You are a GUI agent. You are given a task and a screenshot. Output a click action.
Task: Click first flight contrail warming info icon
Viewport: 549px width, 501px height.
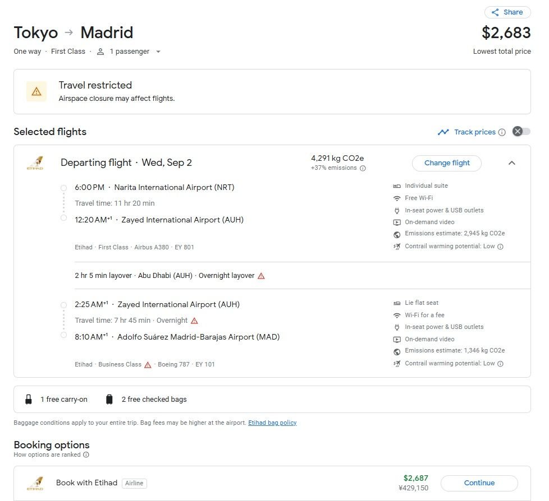tap(500, 247)
